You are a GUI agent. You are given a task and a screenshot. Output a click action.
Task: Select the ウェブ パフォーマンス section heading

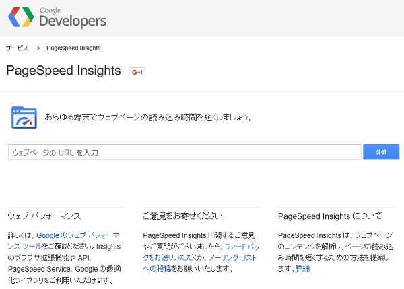[x=44, y=216]
